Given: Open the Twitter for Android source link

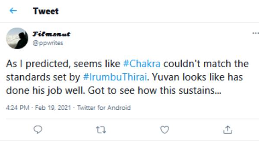Looking at the screenshot, I should tap(104, 108).
